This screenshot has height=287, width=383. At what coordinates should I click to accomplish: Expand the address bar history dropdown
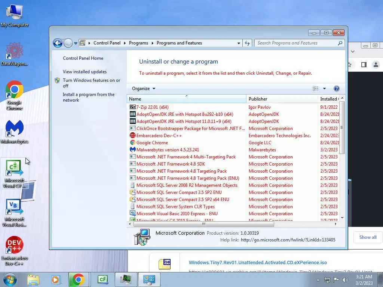click(239, 43)
